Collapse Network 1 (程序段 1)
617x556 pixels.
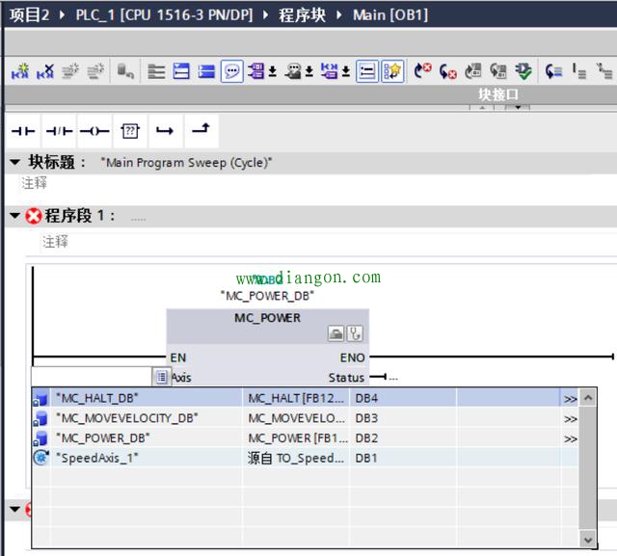click(14, 216)
